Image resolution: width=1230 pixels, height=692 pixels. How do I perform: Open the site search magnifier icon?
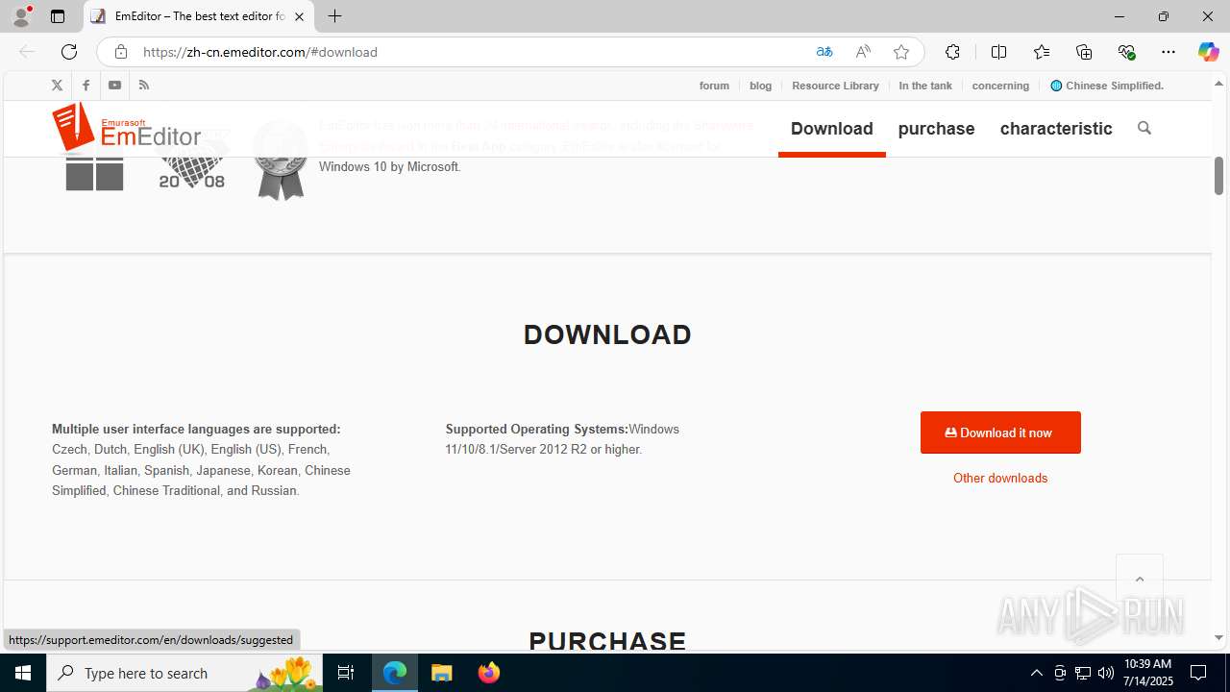tap(1144, 128)
